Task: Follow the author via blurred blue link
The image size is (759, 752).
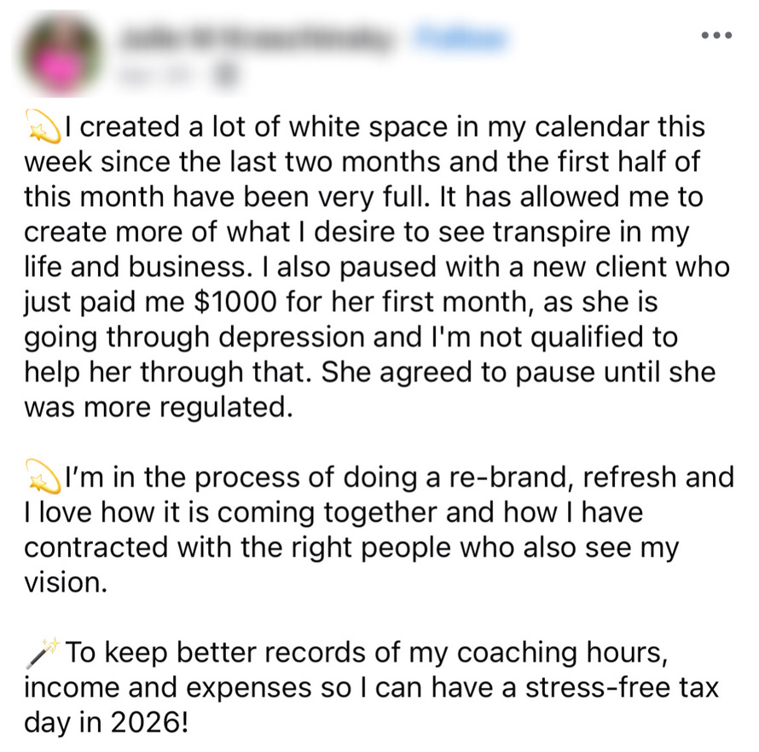Action: coord(460,38)
